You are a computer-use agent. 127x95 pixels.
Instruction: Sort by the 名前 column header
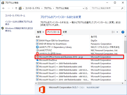click(38, 37)
